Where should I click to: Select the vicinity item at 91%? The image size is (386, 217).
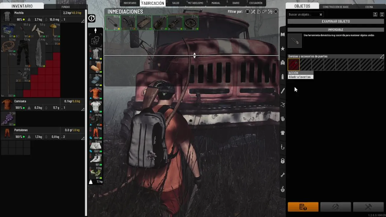click(x=144, y=23)
